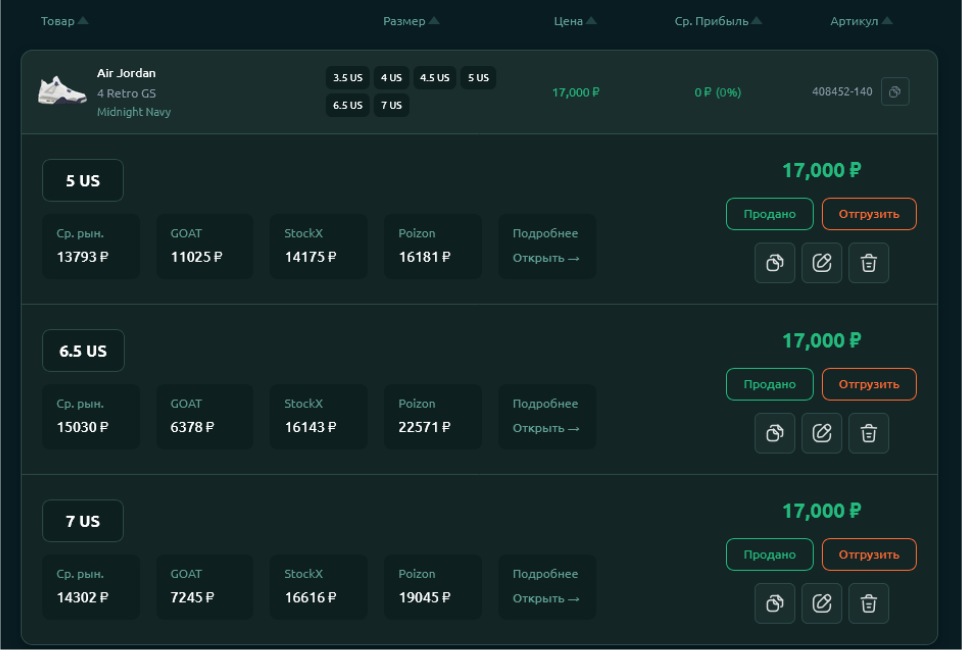Click the Air Jordan product title
962x650 pixels.
[x=127, y=73]
